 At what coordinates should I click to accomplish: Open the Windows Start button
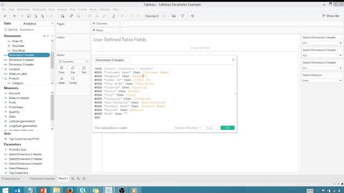(x=5, y=190)
